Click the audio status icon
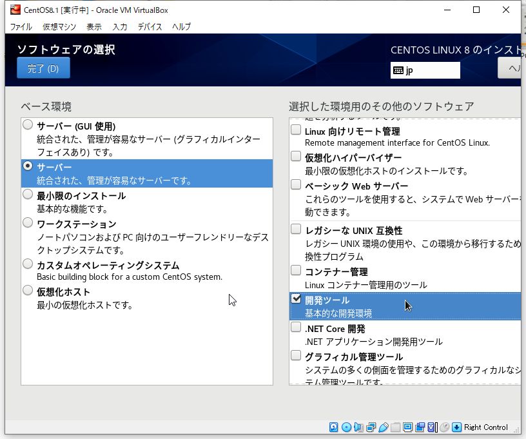 358,427
